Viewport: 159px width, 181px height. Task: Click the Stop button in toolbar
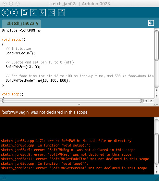point(14,12)
